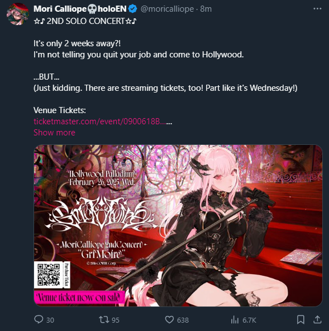Bookmark this post
This screenshot has width=329, height=331.
pos(301,320)
